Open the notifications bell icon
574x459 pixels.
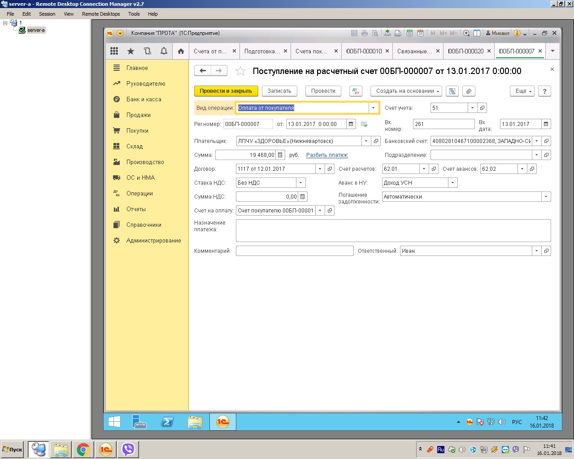(164, 51)
